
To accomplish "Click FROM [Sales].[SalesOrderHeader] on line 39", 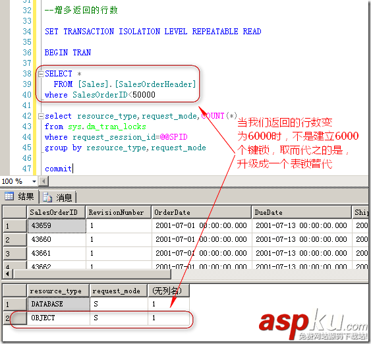I will [x=125, y=84].
